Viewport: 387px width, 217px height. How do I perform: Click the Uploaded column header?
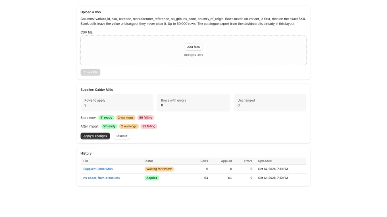tap(265, 161)
